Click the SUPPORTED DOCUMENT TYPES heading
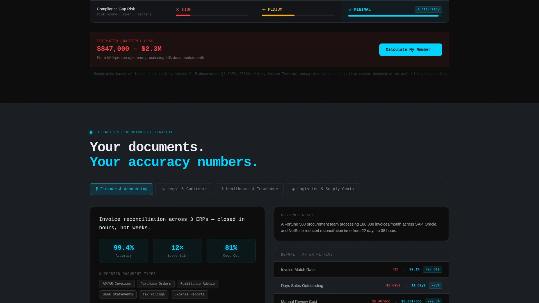The image size is (539, 303). (127, 274)
